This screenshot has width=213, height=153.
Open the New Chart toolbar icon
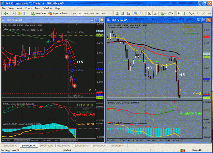pos(5,13)
